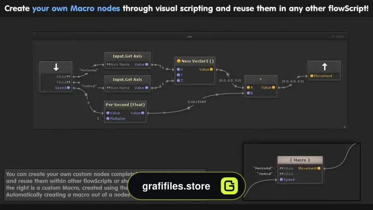Screen dimensions: 373x210
Task: Click the A input port of multiply node
Action: 248,88
